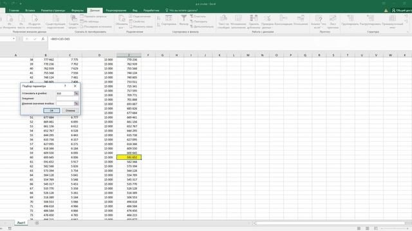Click Свойства in Подключения group
The image size is (412, 231).
(x=137, y=21)
